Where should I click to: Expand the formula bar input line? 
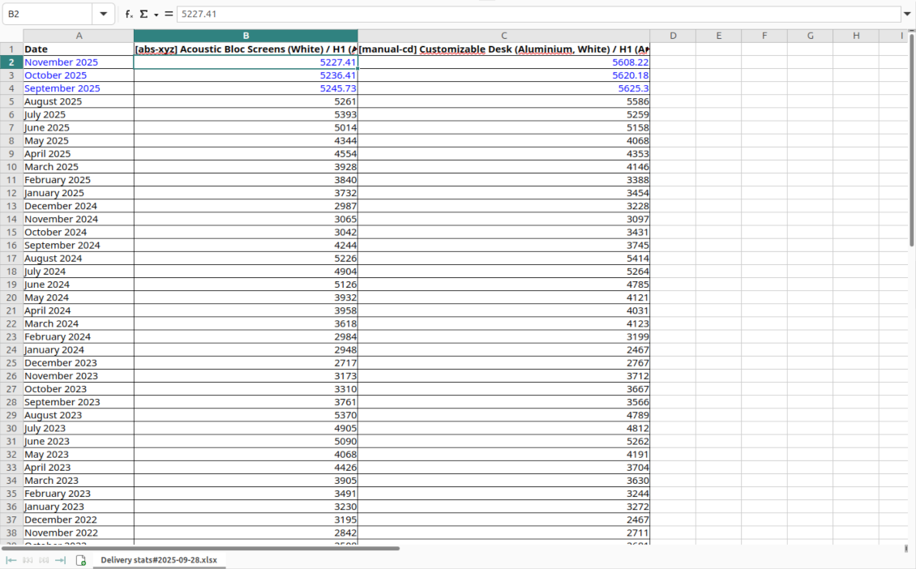click(907, 13)
